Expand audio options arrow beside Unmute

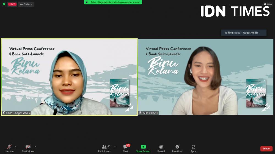tap(16, 147)
